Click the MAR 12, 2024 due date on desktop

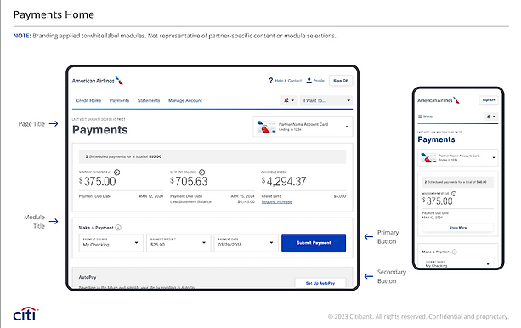150,196
